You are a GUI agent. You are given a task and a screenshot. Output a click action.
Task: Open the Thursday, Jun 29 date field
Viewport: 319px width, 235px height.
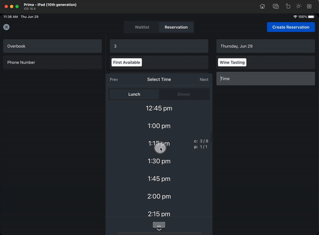coord(265,46)
